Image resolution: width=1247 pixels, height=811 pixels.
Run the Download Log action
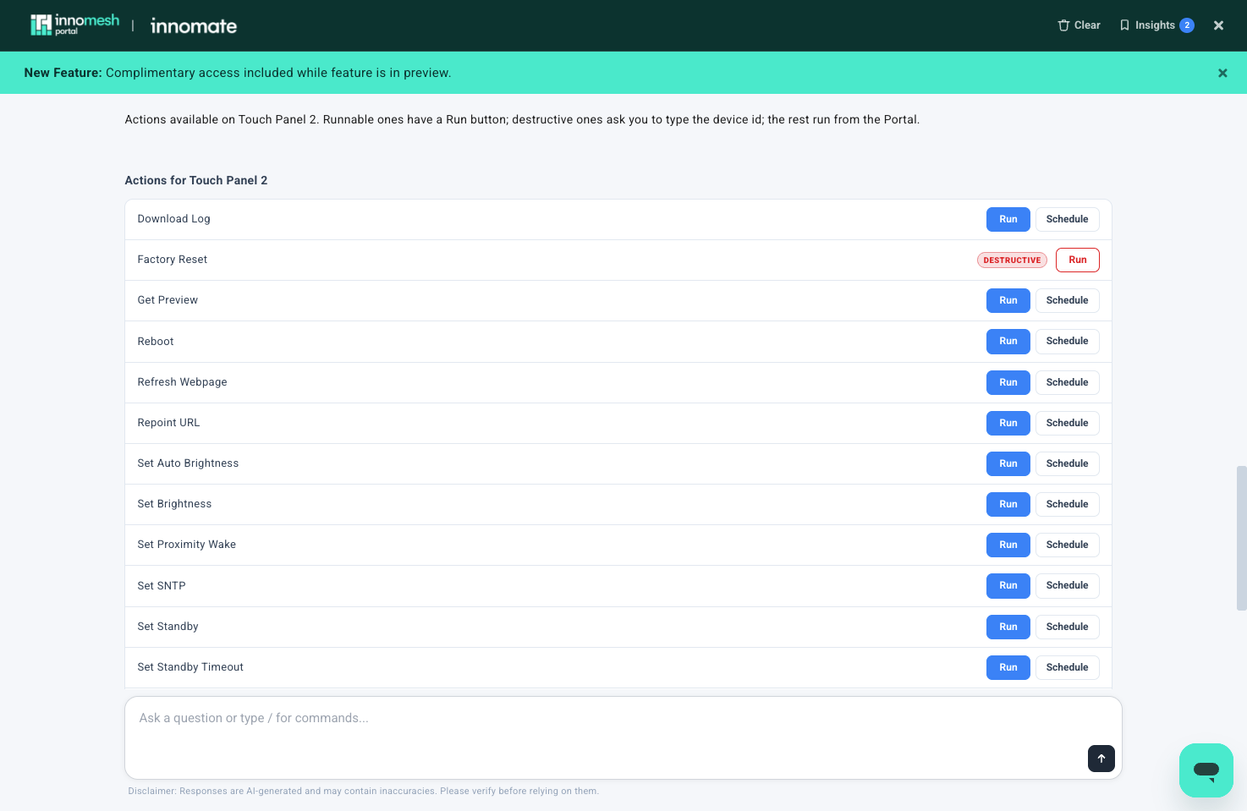coord(1008,219)
